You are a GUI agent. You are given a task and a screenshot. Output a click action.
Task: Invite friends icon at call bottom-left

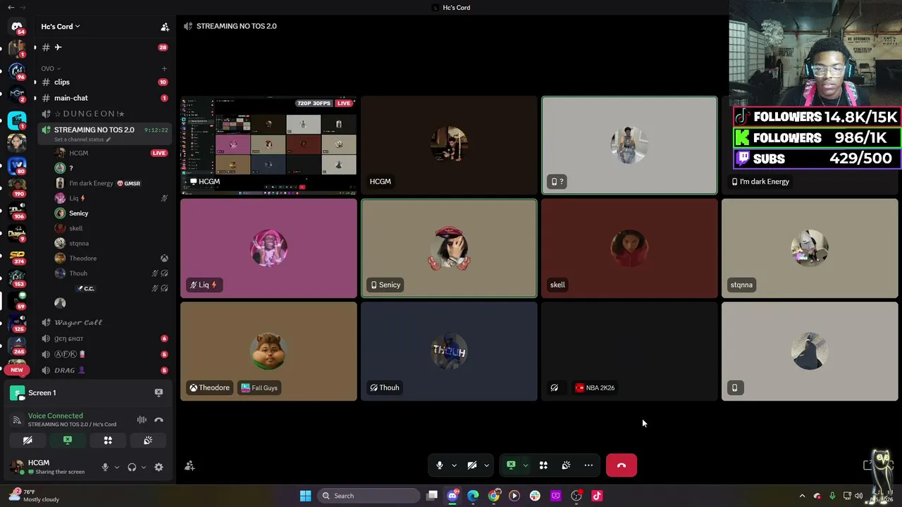(190, 465)
